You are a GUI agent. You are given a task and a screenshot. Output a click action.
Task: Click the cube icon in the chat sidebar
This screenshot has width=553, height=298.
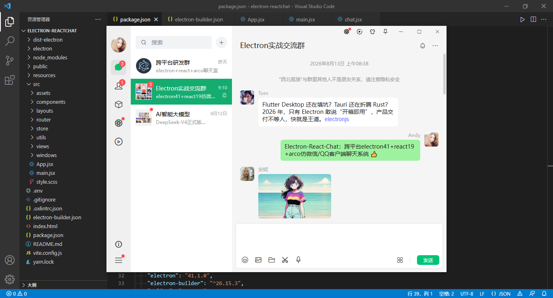point(119,105)
